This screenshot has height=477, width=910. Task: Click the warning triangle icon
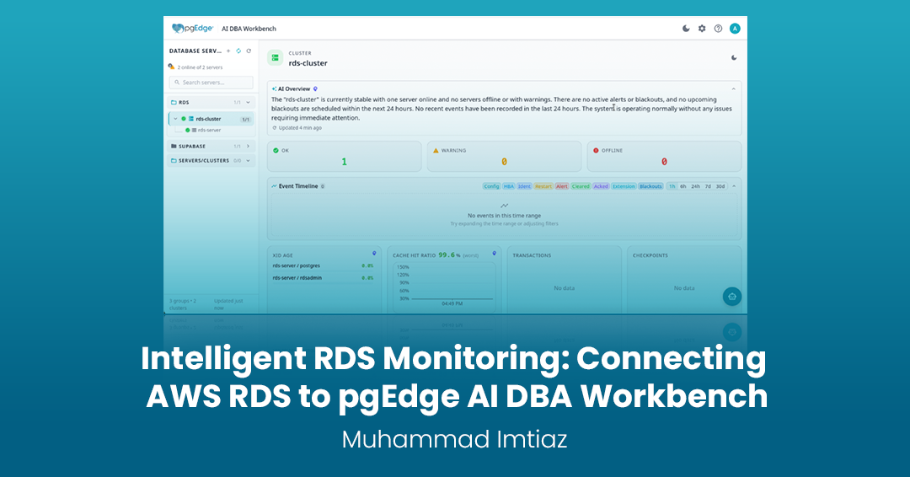[x=436, y=150]
